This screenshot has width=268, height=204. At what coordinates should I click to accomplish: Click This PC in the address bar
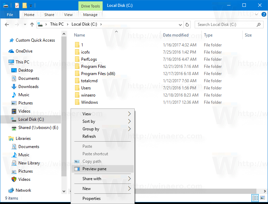pyautogui.click(x=57, y=24)
